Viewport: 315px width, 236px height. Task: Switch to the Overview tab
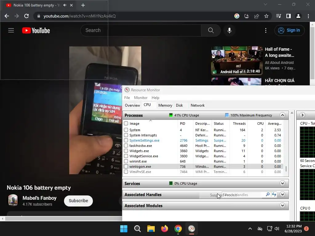coord(132,105)
